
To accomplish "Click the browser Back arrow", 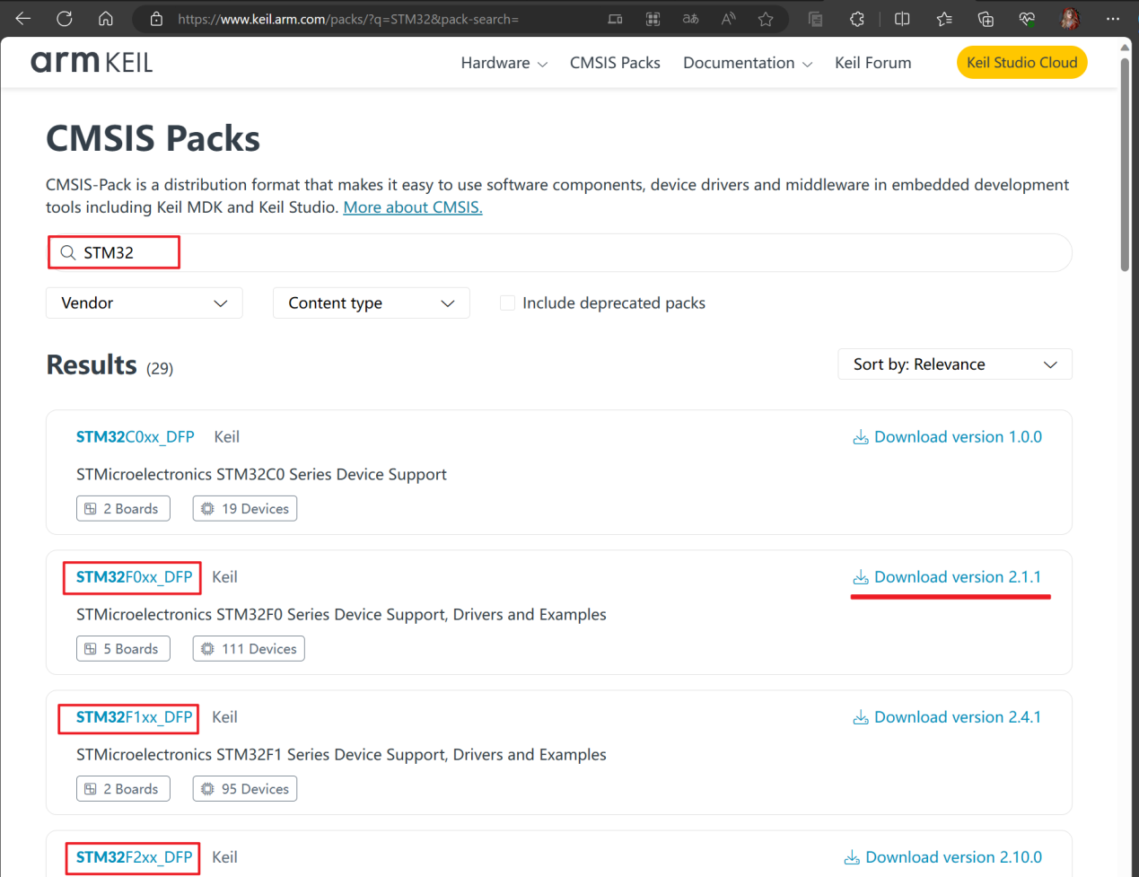I will (23, 19).
